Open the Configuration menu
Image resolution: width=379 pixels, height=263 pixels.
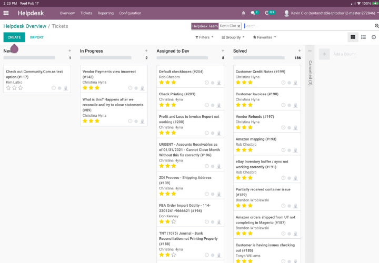[x=130, y=13]
